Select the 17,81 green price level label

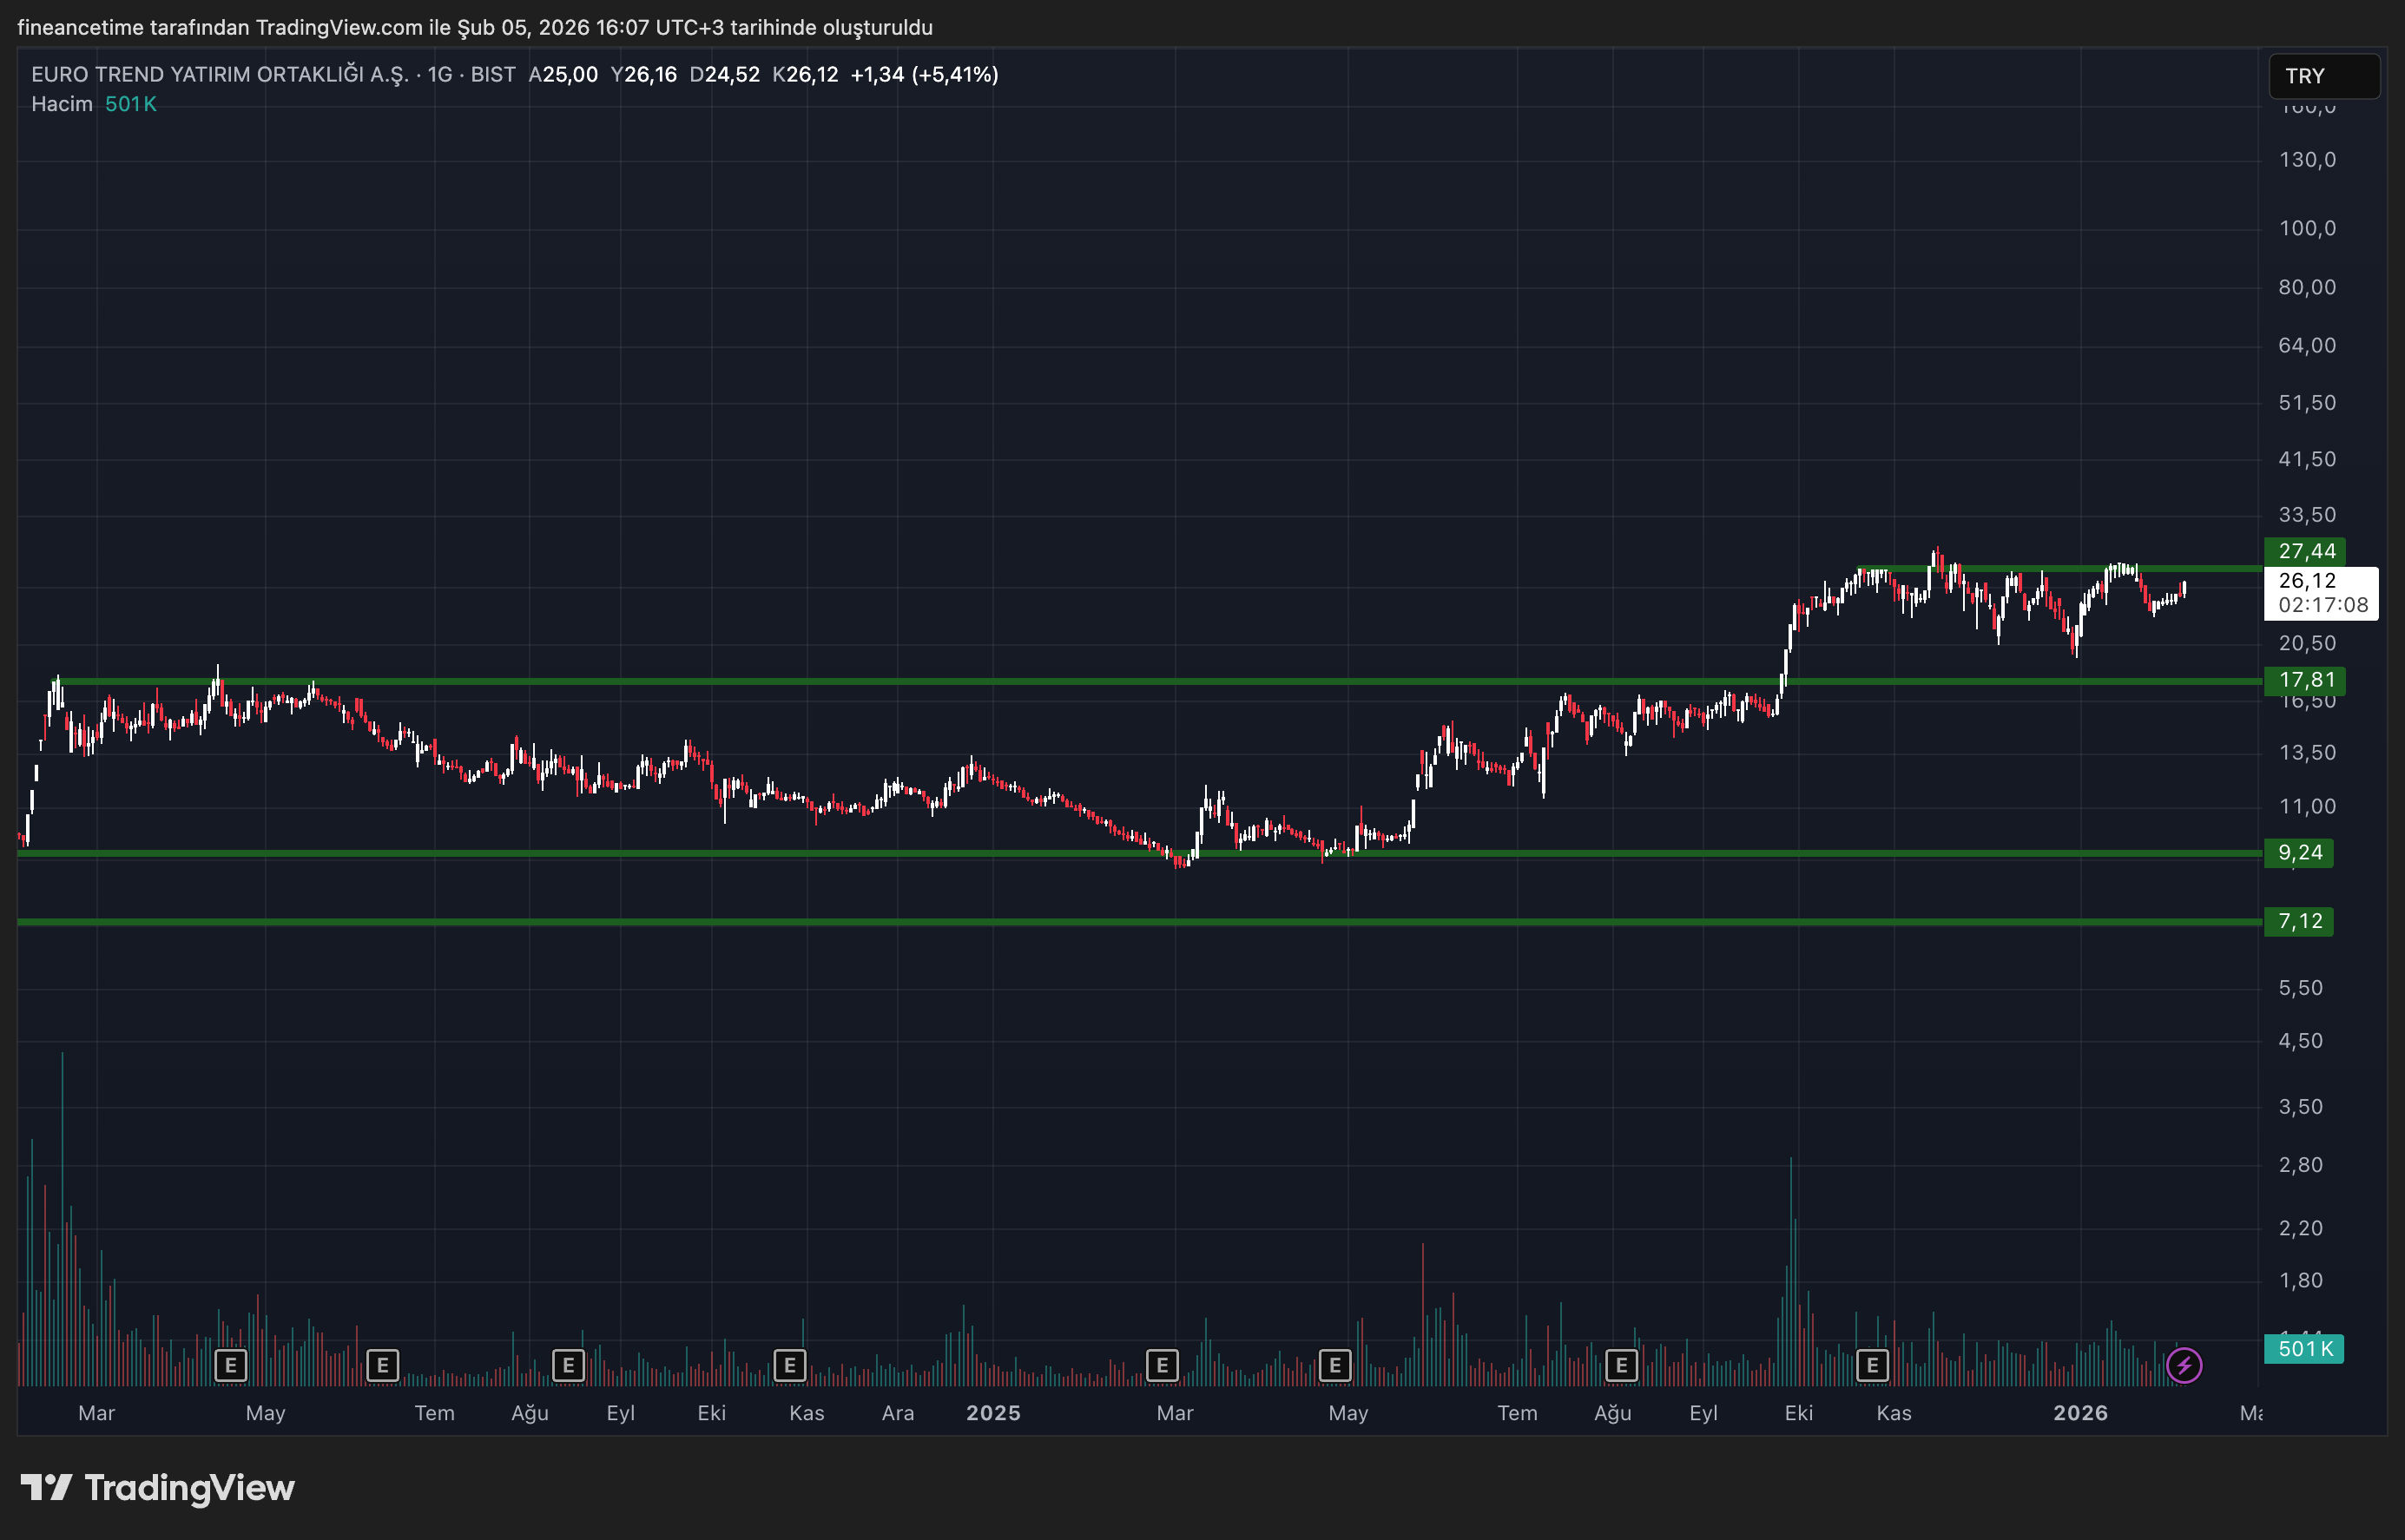[x=2305, y=681]
